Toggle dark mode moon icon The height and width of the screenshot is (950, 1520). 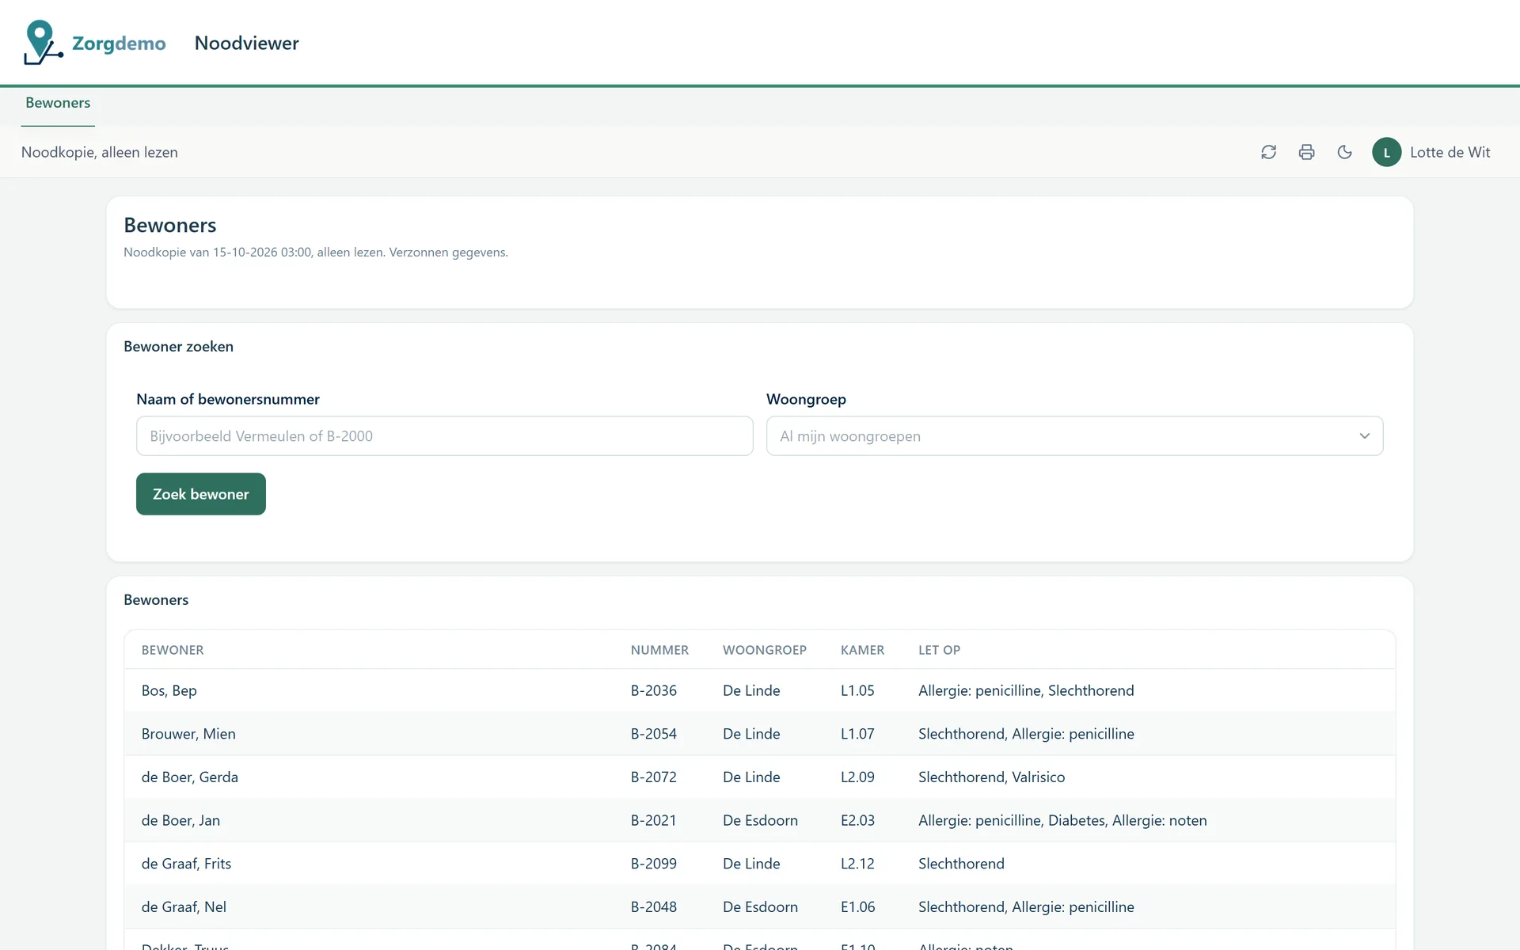tap(1344, 152)
